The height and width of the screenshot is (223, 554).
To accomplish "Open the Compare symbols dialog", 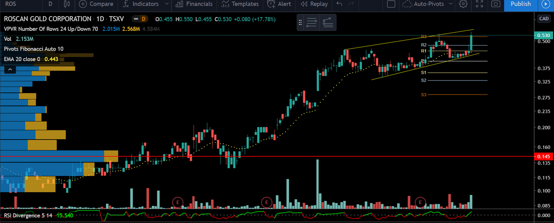I will pyautogui.click(x=96, y=4).
